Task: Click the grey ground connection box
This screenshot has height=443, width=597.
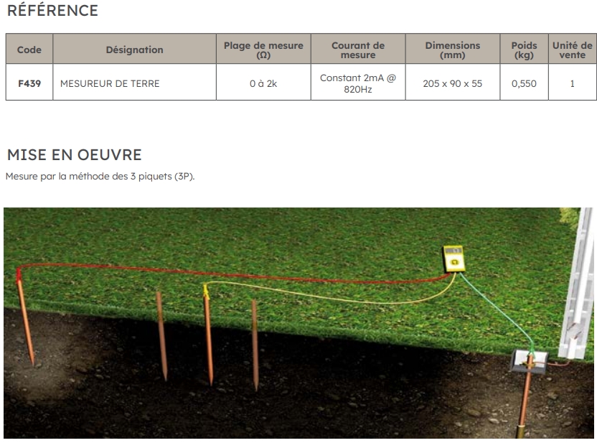Action: point(530,360)
